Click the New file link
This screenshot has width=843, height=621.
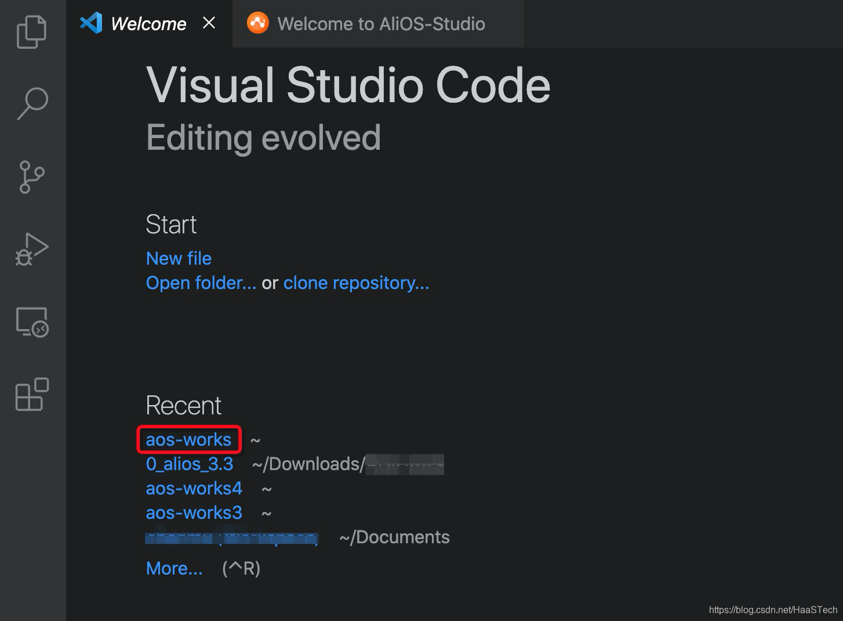pos(179,258)
